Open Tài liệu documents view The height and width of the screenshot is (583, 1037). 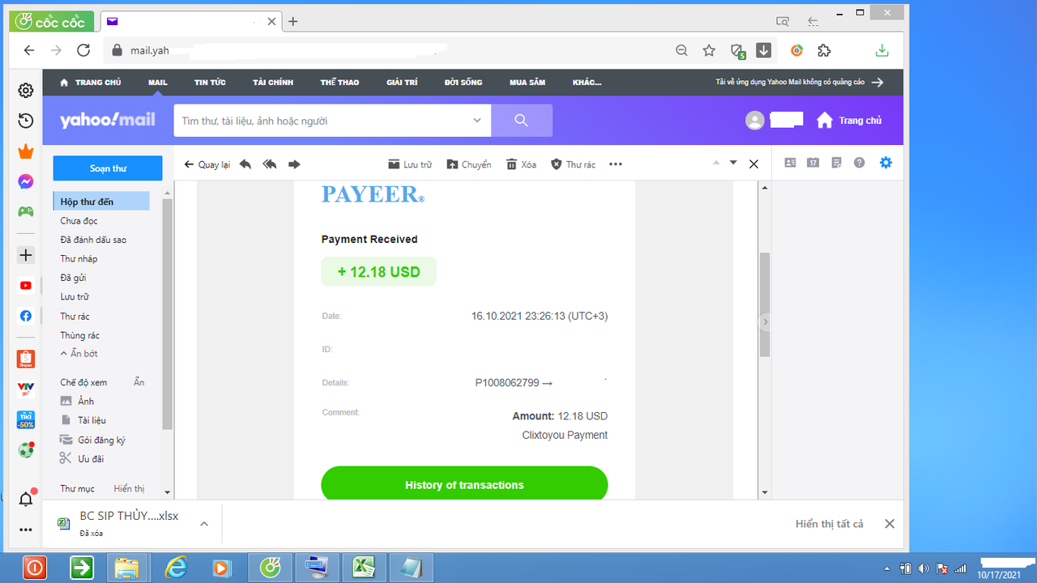click(83, 420)
